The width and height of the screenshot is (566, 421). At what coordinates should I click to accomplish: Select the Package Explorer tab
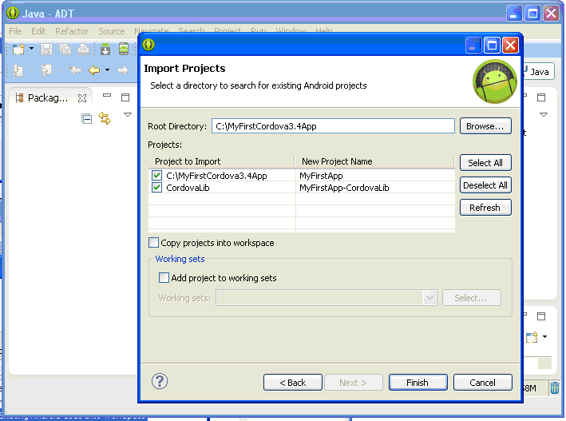[48, 98]
